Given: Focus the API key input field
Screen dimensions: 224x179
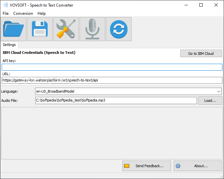Looking at the screenshot, I should [x=112, y=67].
